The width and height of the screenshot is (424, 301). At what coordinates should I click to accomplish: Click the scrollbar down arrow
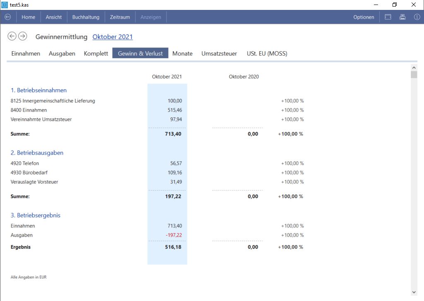pos(414,292)
